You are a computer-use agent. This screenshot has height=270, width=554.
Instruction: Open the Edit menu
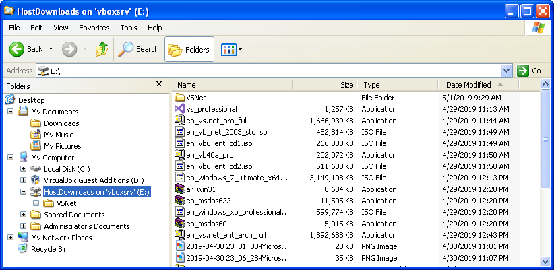(36, 28)
